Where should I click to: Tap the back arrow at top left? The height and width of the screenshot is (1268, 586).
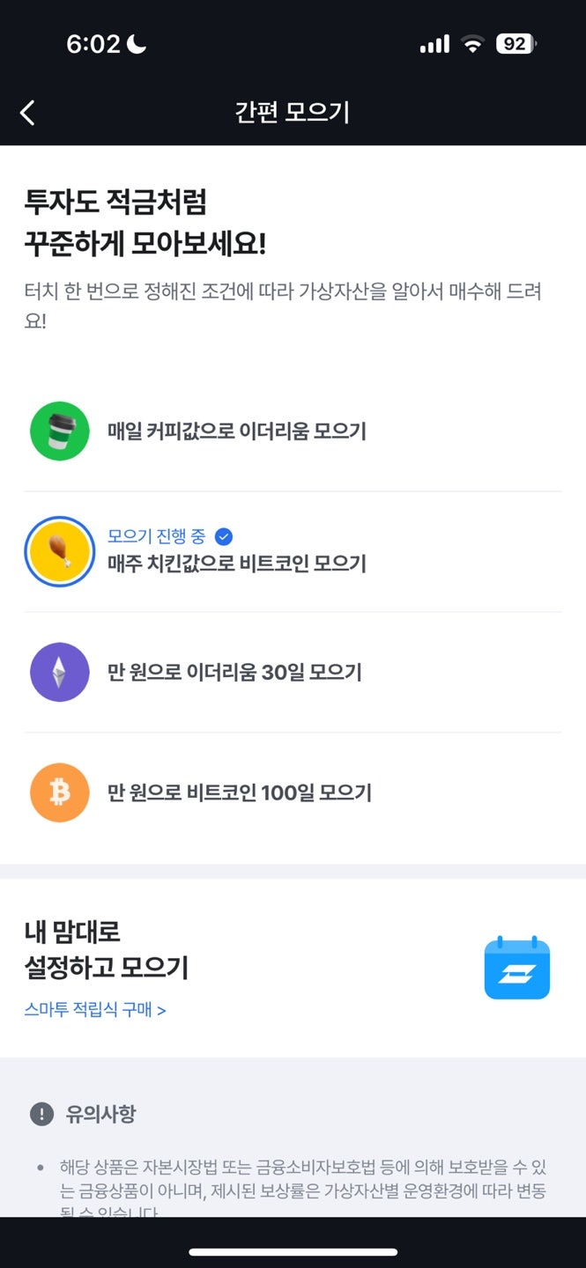(27, 113)
